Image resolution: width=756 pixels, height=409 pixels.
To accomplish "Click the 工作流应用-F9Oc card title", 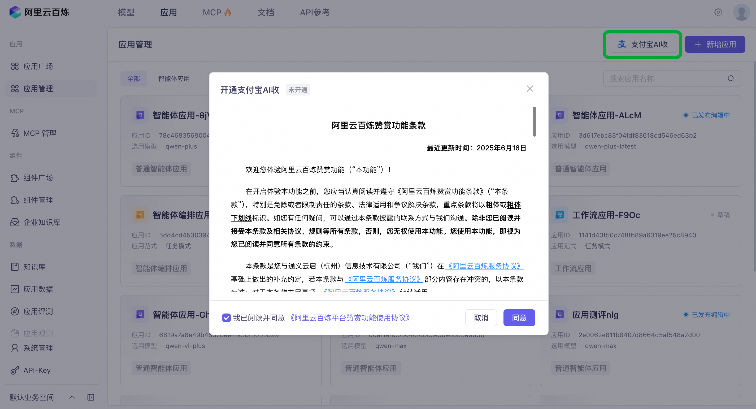I will pyautogui.click(x=606, y=215).
